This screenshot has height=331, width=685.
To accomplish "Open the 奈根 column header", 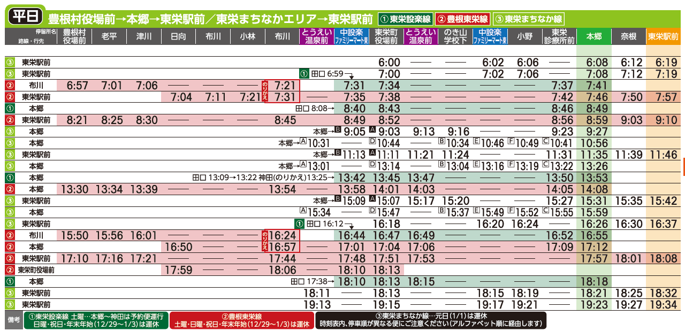I will coord(628,36).
